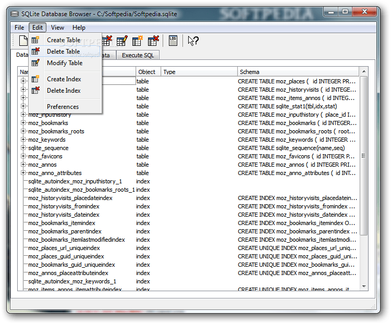Click the Delete Table menu icon

click(35, 52)
